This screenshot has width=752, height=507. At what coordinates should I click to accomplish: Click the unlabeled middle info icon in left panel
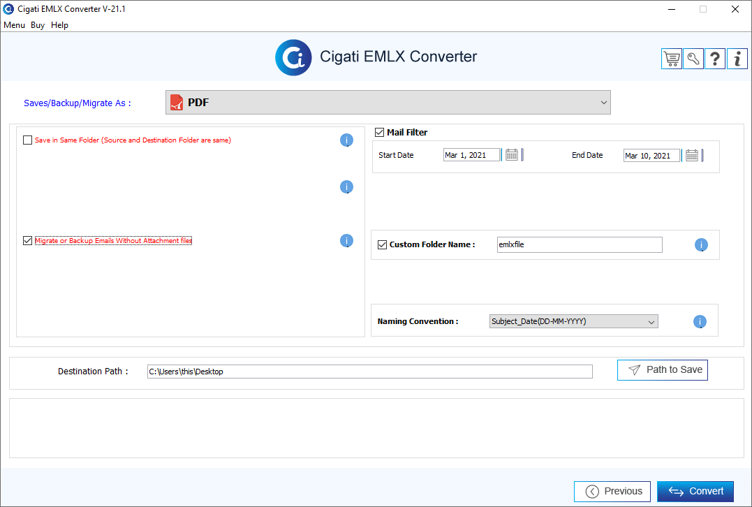346,187
